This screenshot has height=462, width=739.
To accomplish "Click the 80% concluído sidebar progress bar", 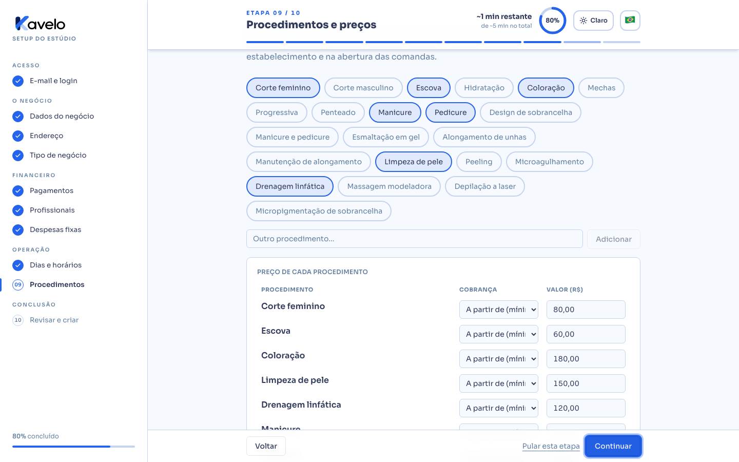I will coord(73,447).
